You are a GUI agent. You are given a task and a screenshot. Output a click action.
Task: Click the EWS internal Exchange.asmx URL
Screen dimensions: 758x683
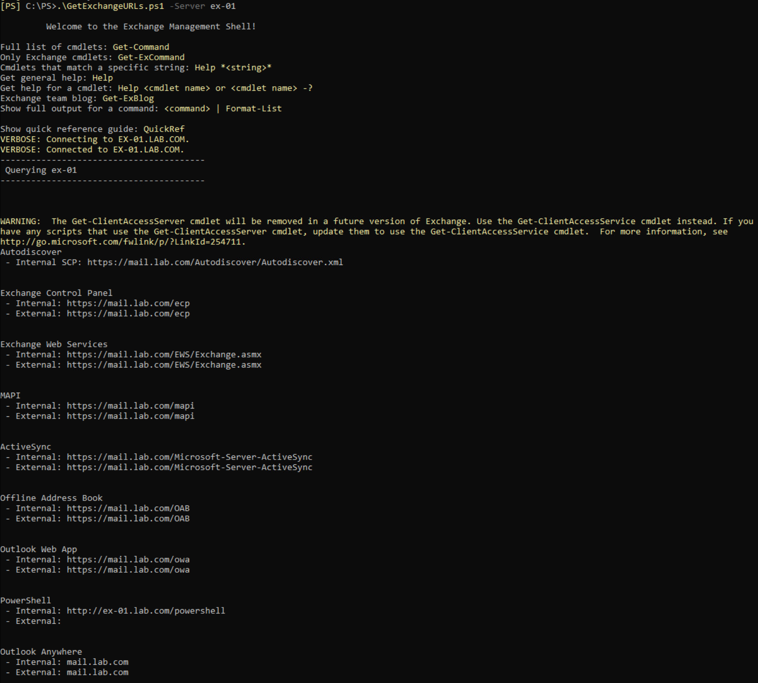164,355
